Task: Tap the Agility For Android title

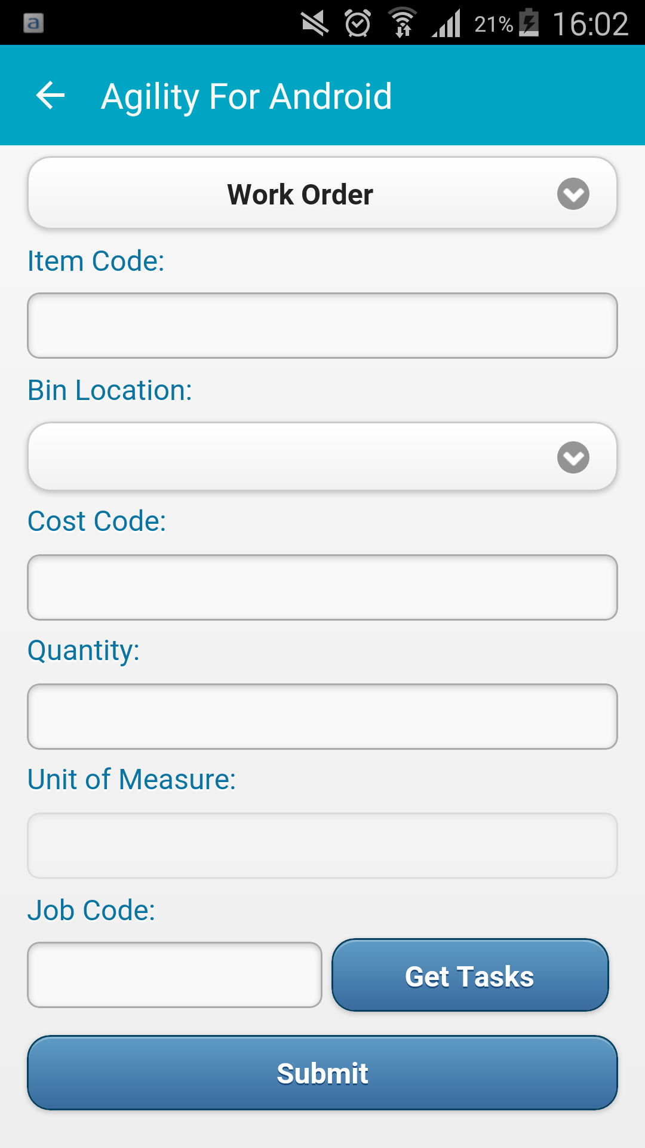Action: tap(246, 96)
